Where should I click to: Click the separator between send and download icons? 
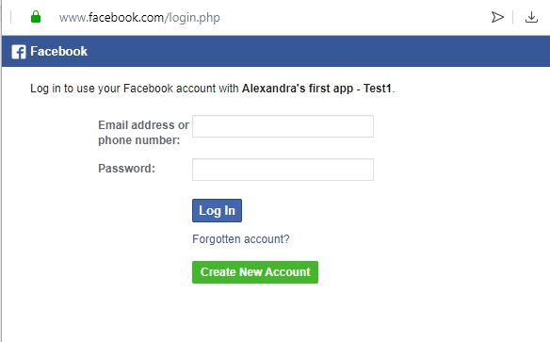[x=513, y=17]
